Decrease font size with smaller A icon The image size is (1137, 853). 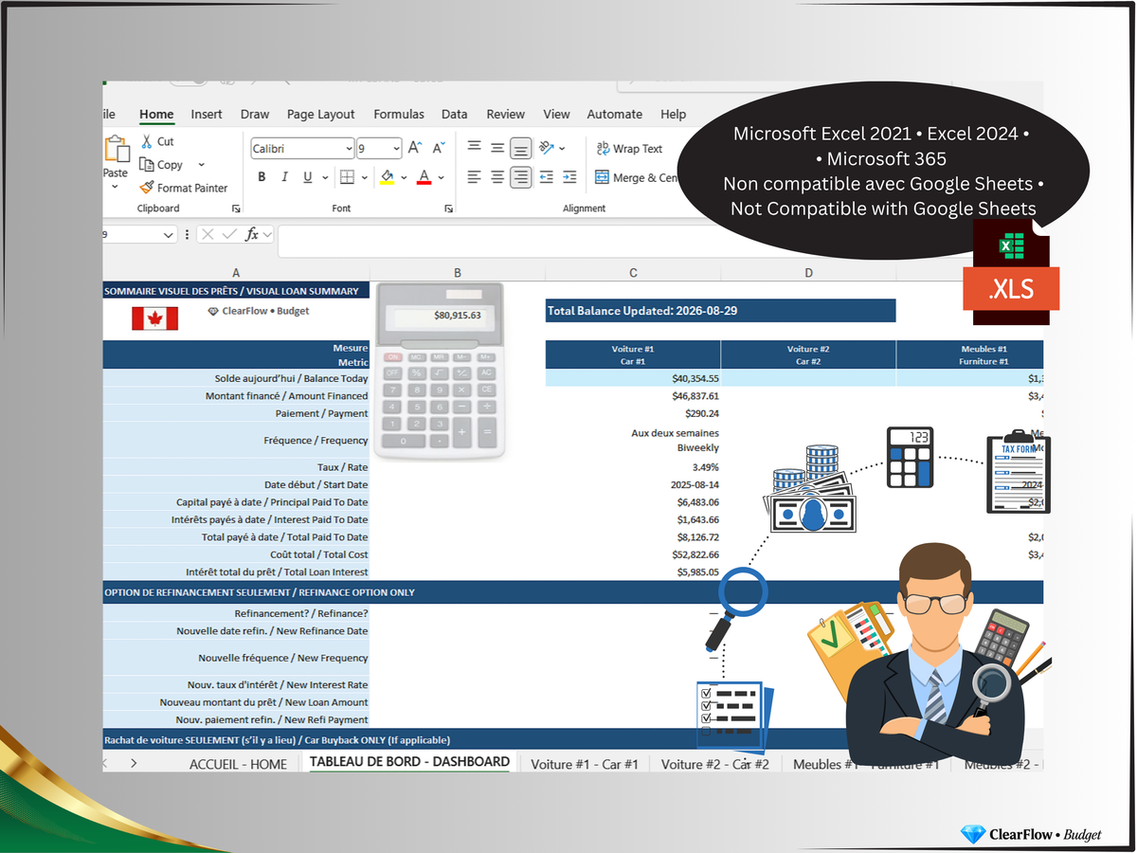coord(439,148)
